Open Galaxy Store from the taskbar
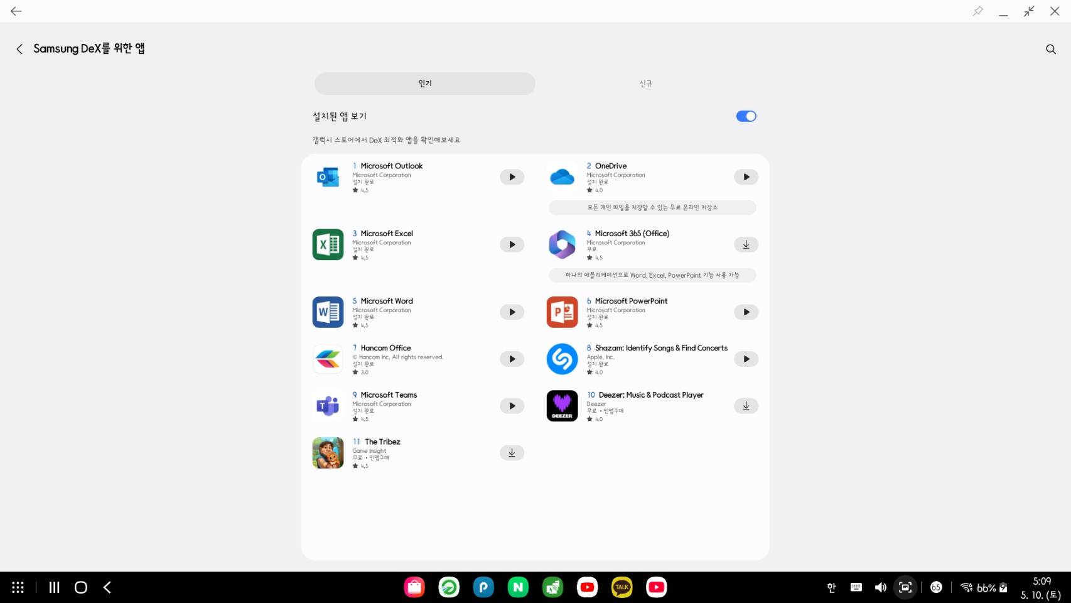This screenshot has height=603, width=1071. point(414,587)
